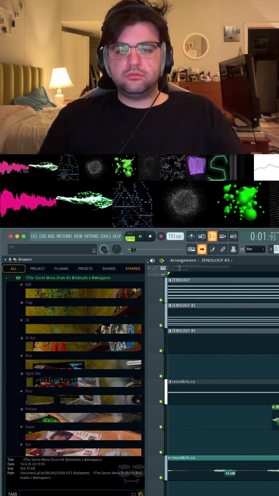Open the Bar snap dropdown
The image size is (279, 496).
255,249
